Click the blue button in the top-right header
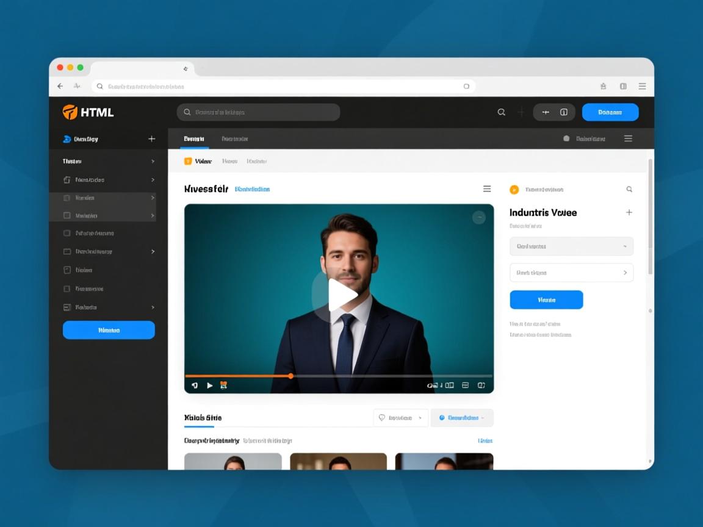The image size is (703, 527). coord(610,112)
